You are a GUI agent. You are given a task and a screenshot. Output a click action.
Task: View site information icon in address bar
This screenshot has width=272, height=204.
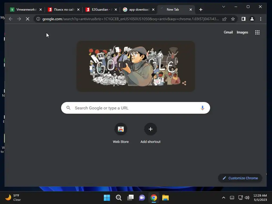(38, 19)
